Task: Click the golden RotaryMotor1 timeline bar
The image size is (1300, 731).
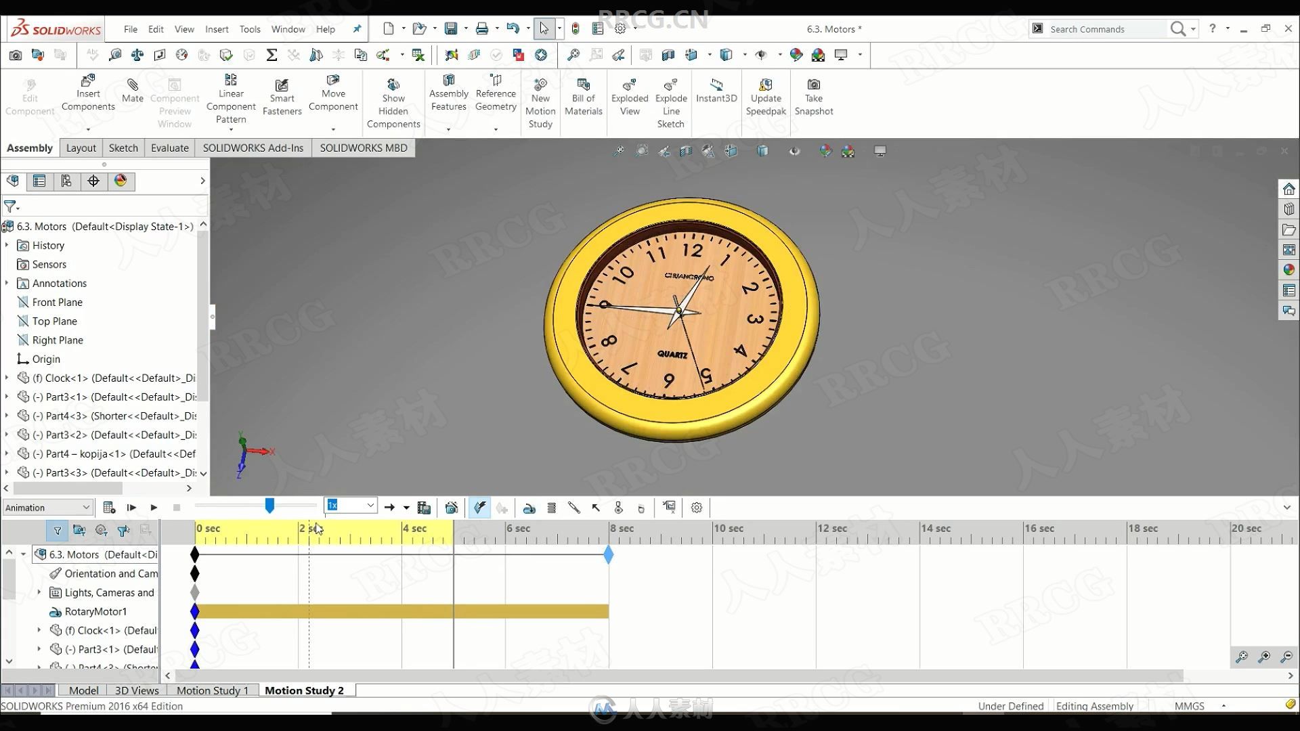Action: click(402, 611)
